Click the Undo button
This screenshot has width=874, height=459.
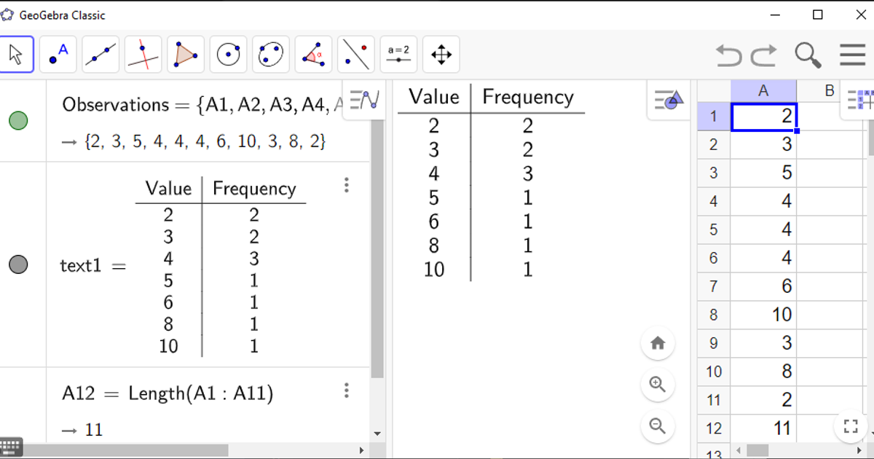(728, 55)
